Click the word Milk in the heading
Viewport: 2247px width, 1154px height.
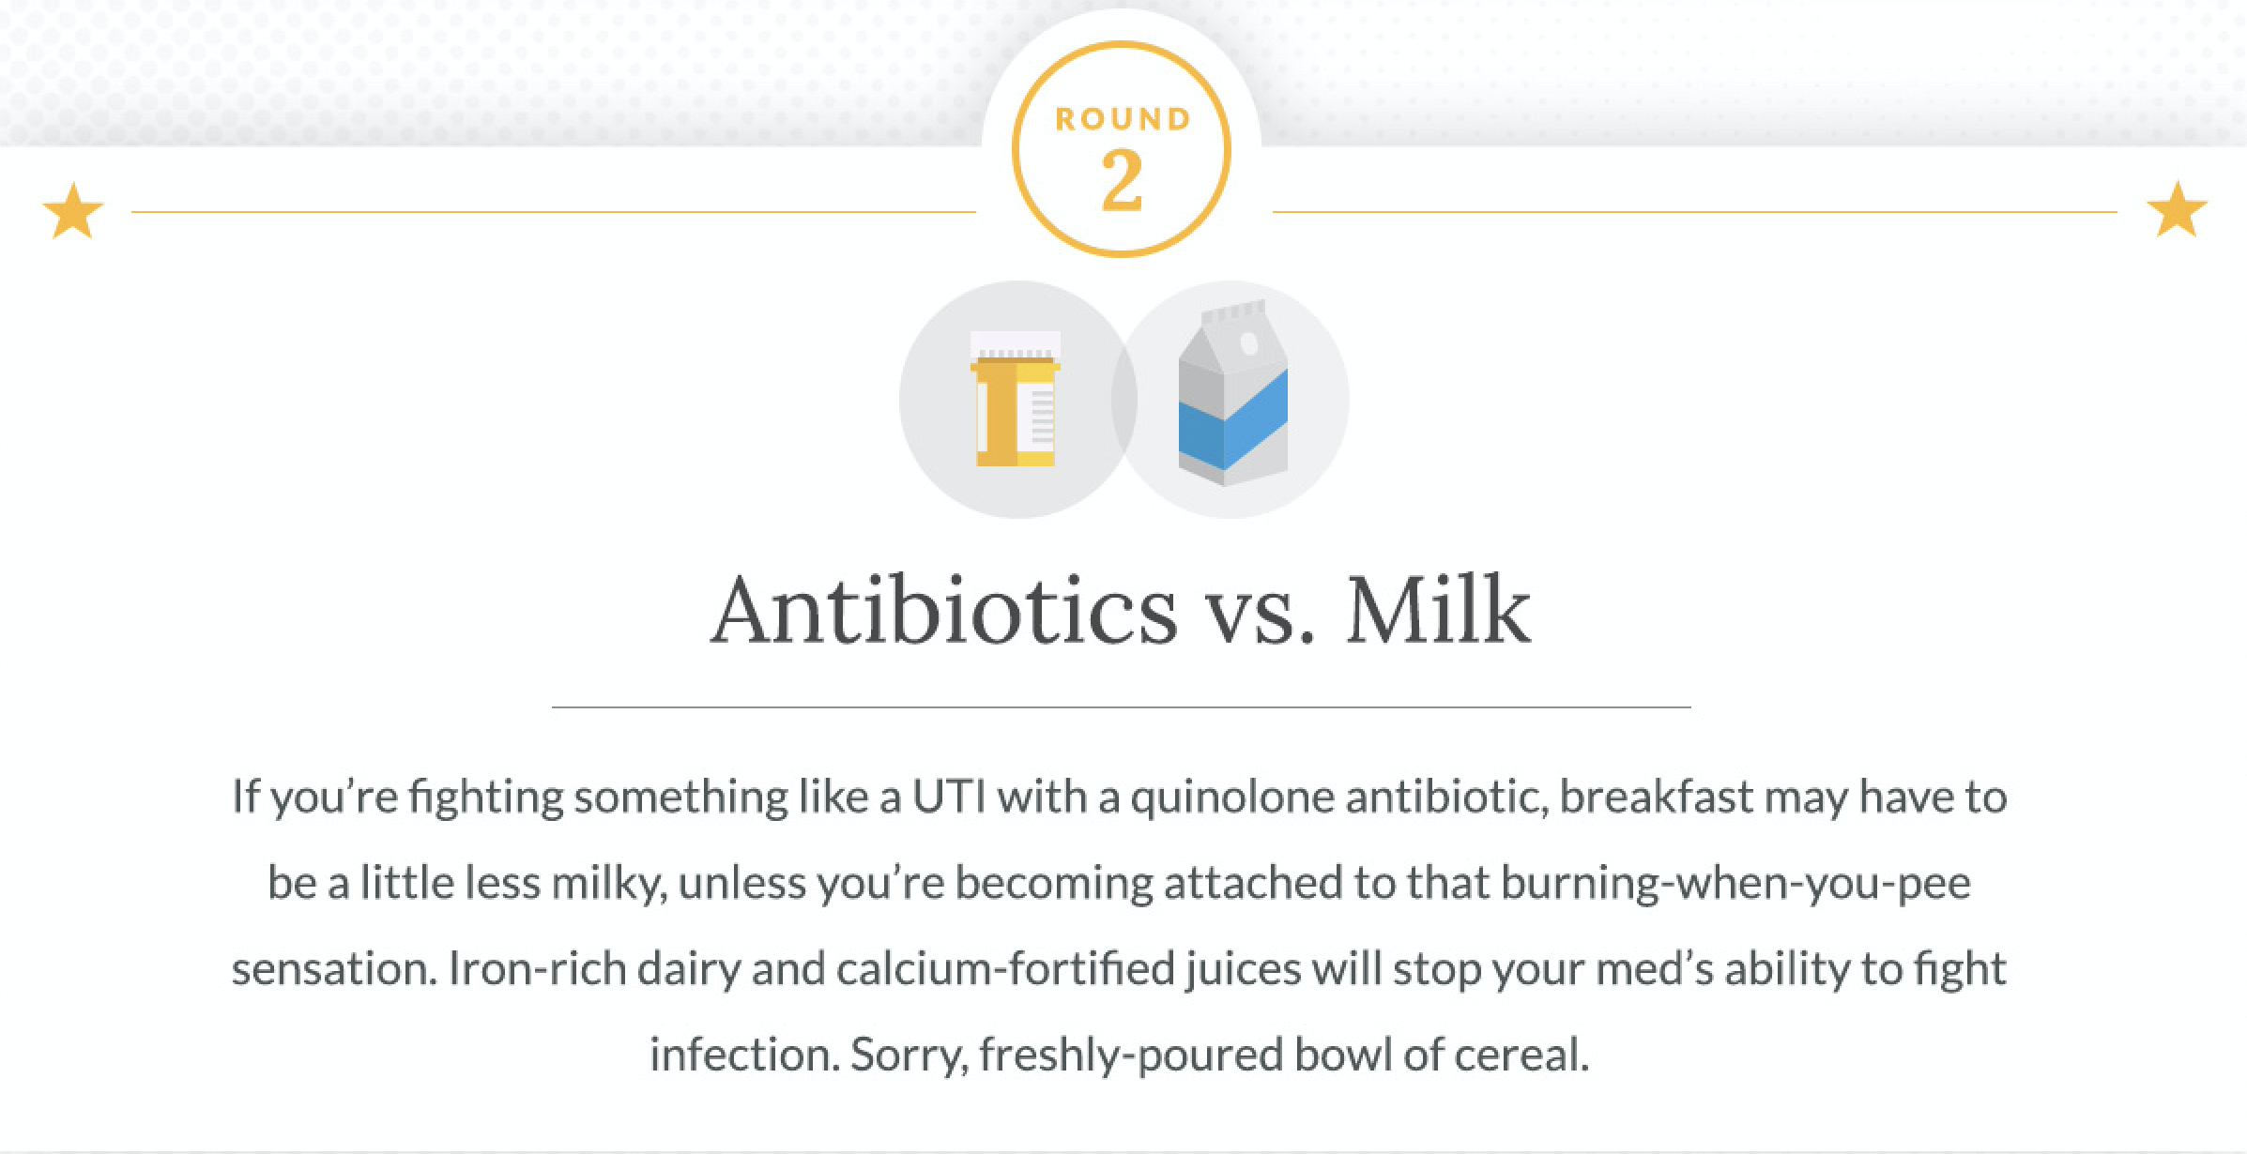tap(1438, 612)
